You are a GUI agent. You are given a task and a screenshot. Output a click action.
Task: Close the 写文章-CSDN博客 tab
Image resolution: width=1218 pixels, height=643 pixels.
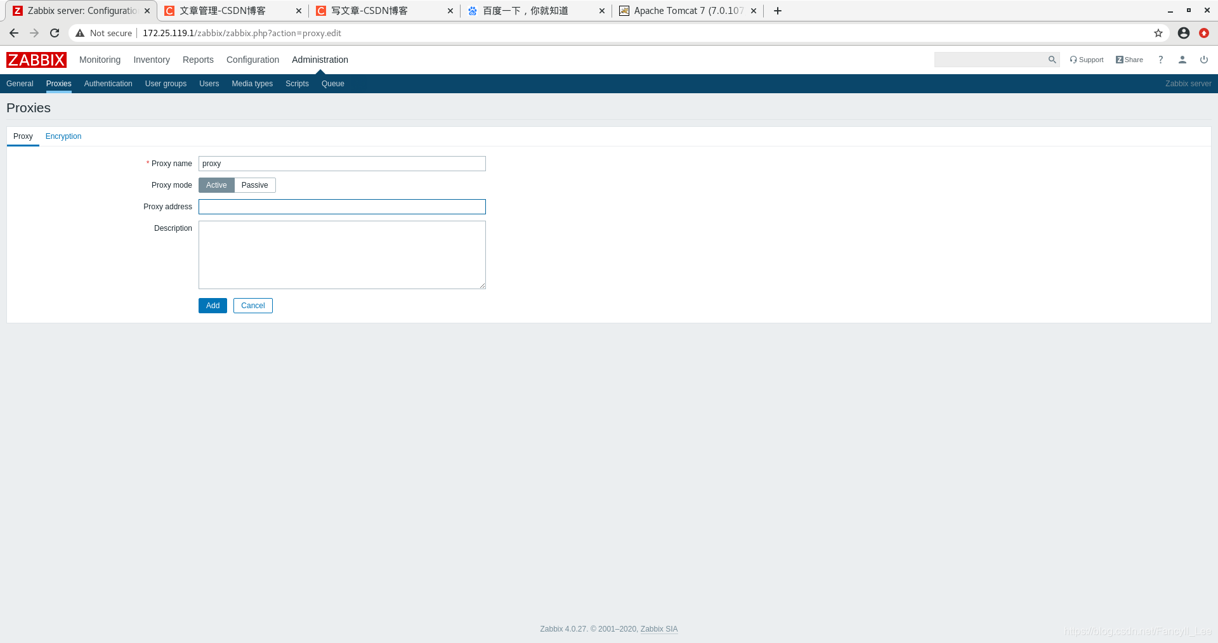click(x=450, y=11)
